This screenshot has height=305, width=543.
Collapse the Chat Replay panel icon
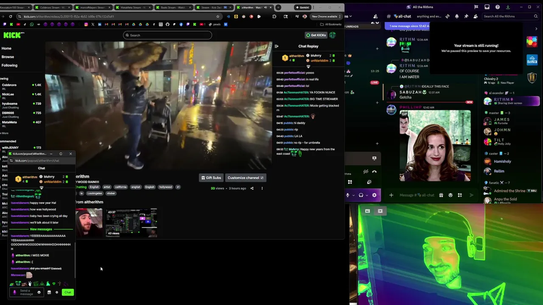coord(277,46)
